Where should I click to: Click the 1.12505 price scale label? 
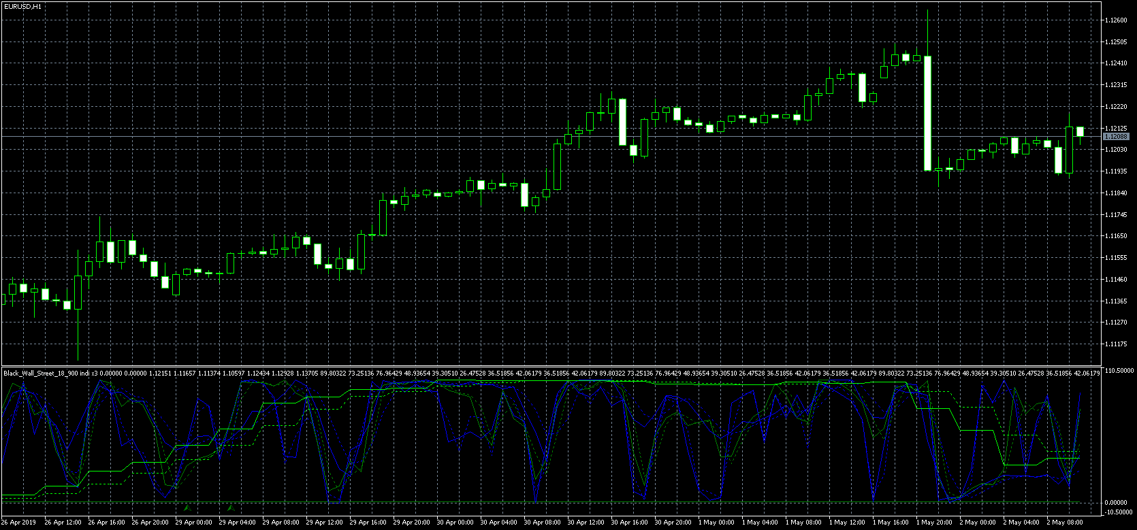(x=1117, y=42)
